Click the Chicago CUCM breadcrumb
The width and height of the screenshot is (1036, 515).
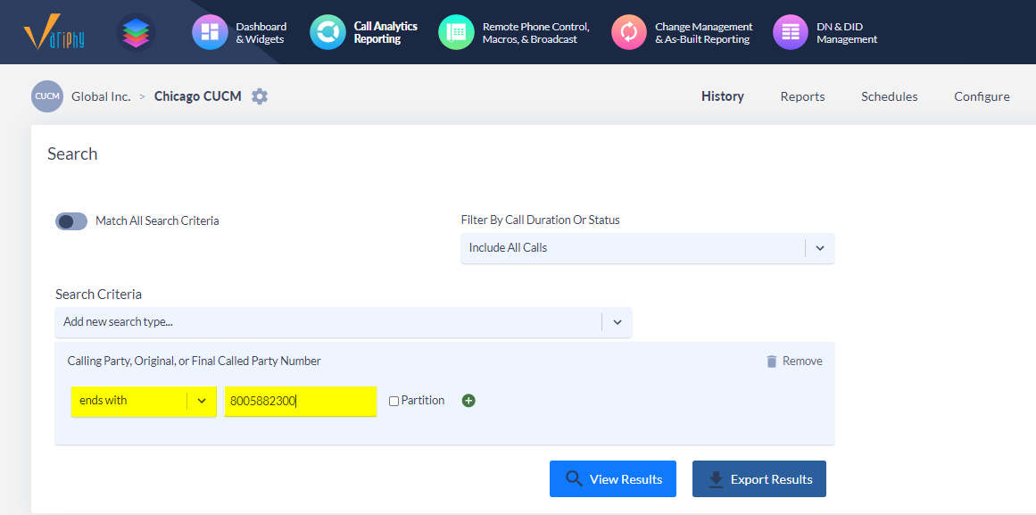tap(198, 96)
